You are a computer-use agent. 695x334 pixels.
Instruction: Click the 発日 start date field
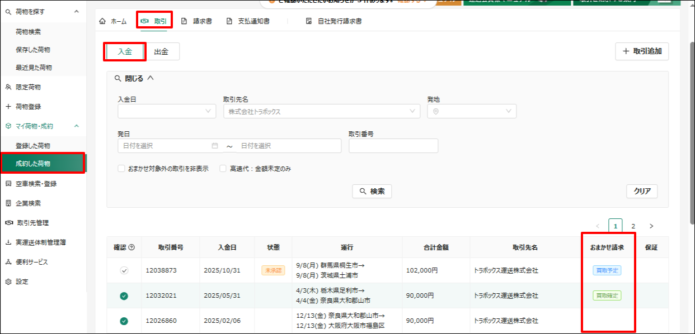click(170, 146)
